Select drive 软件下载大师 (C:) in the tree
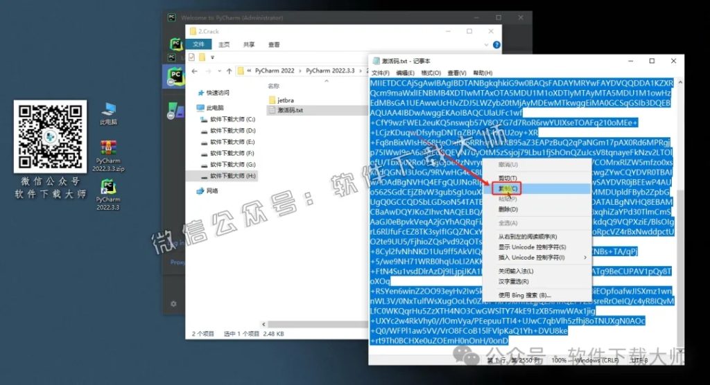 (x=228, y=119)
